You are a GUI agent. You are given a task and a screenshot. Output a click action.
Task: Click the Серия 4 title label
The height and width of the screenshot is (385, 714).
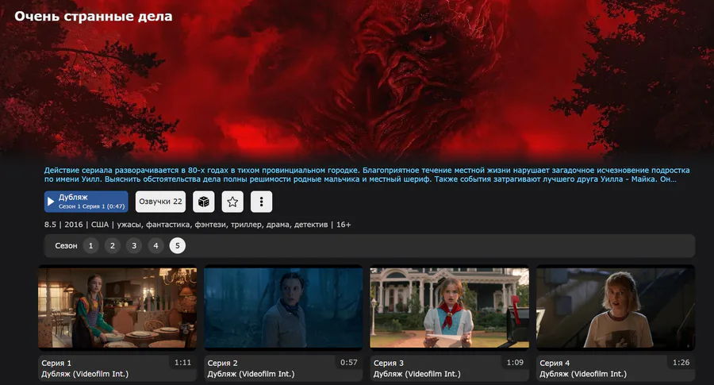click(x=555, y=363)
